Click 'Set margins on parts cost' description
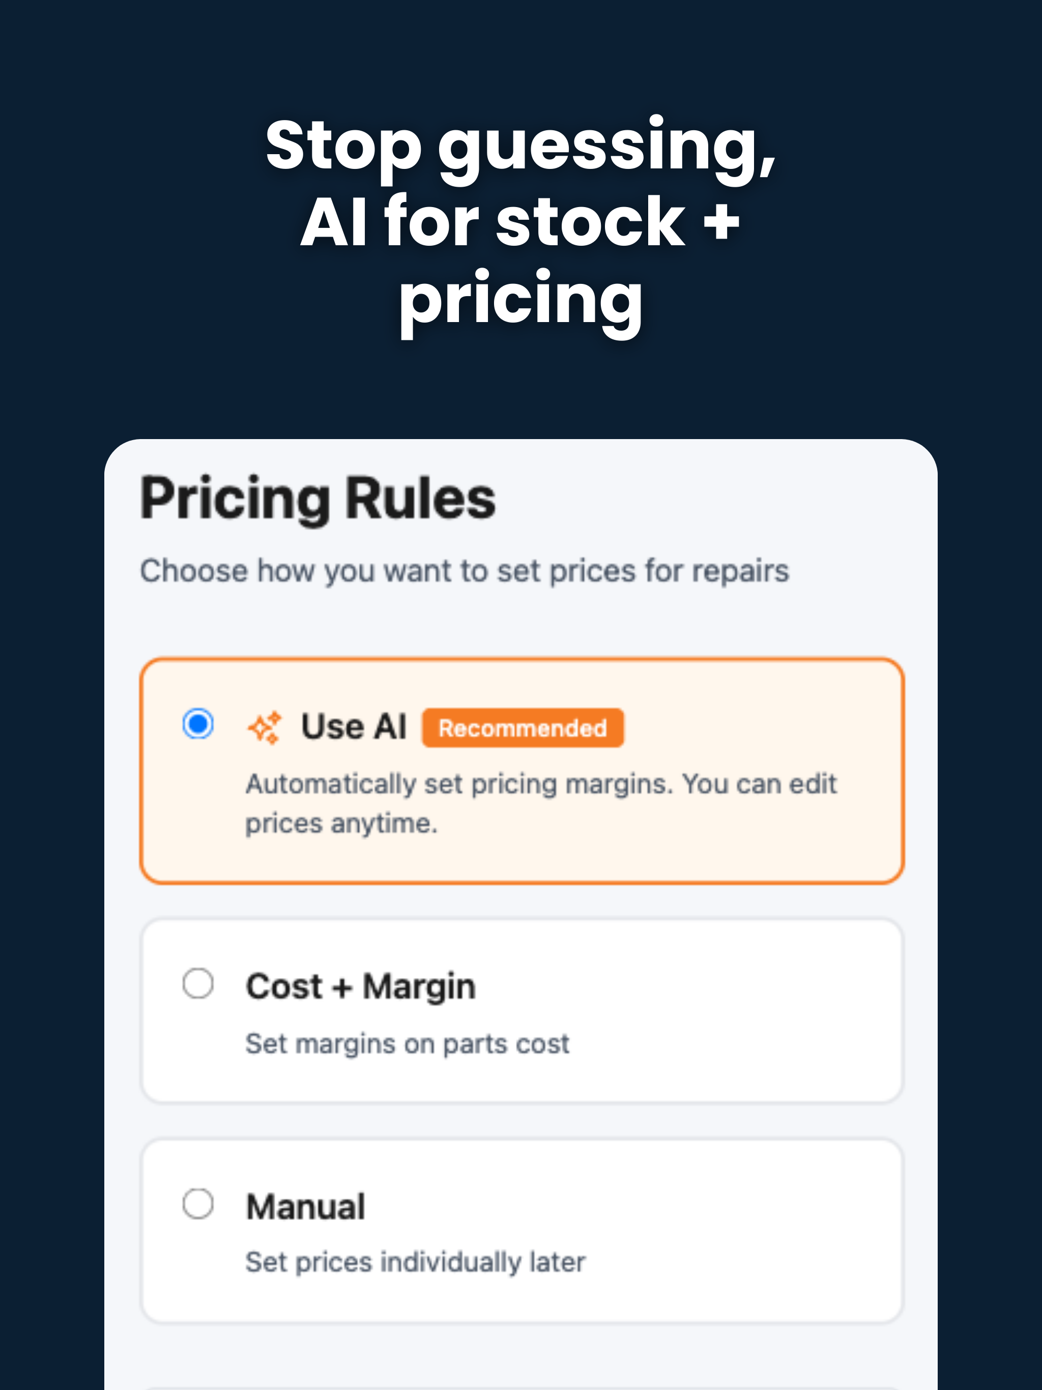Screen dimensions: 1042x1390 click(x=407, y=1044)
